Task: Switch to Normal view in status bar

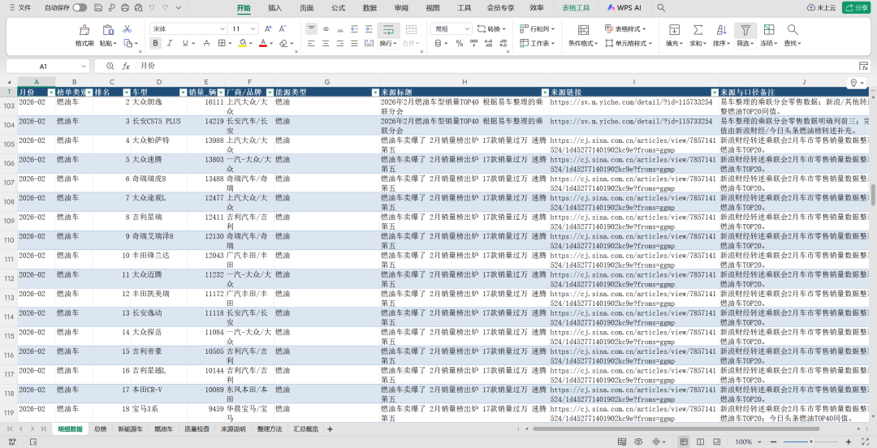Action: pos(684,442)
